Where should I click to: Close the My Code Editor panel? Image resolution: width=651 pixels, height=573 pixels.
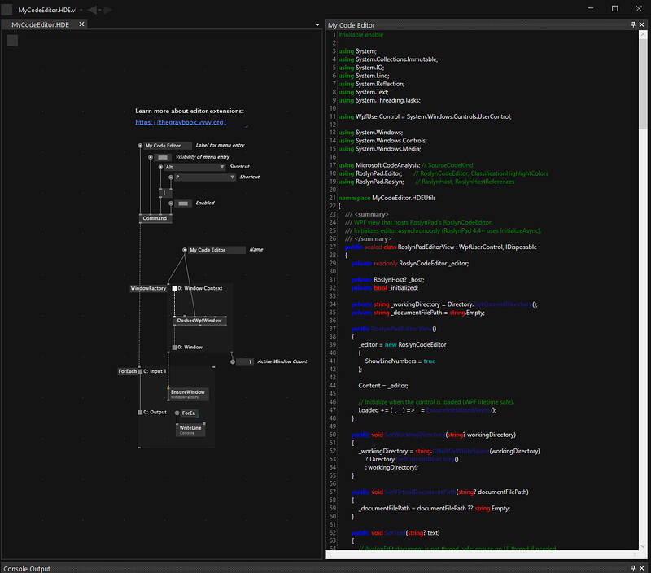(x=644, y=25)
